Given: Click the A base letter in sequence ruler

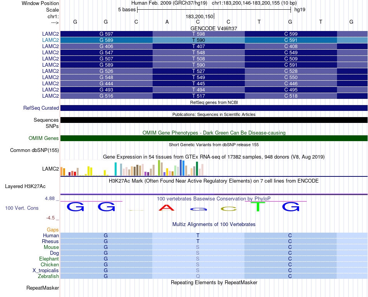Looking at the screenshot, I should pos(167,22).
